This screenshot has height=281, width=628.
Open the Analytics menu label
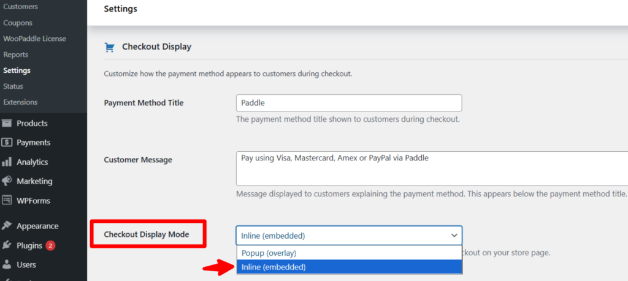pos(33,162)
